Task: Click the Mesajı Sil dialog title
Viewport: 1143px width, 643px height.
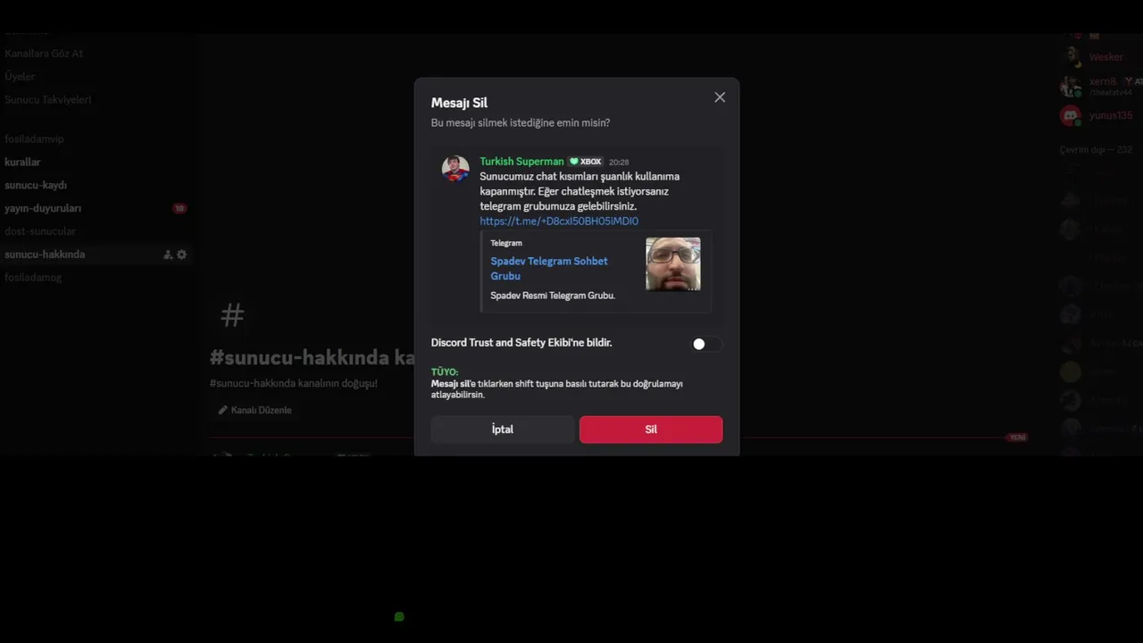Action: click(x=459, y=104)
